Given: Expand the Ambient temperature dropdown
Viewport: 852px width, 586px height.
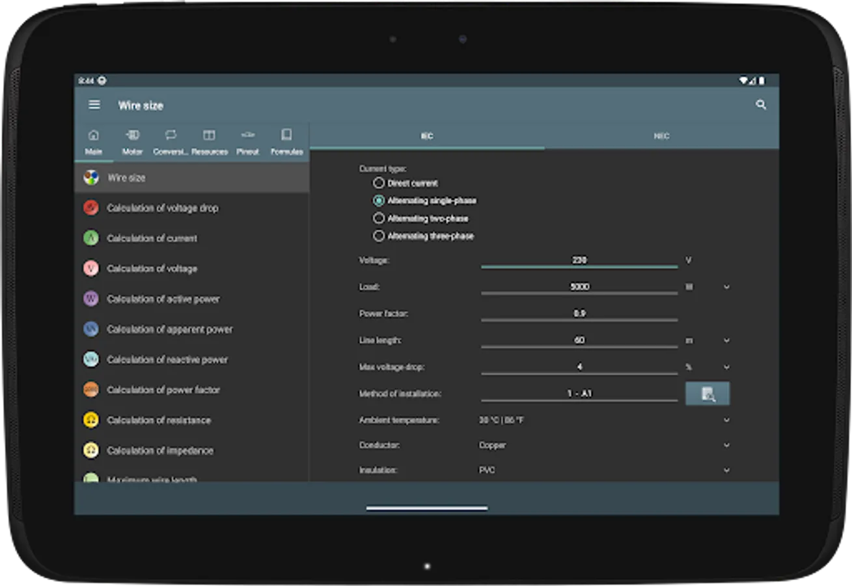Looking at the screenshot, I should point(726,421).
